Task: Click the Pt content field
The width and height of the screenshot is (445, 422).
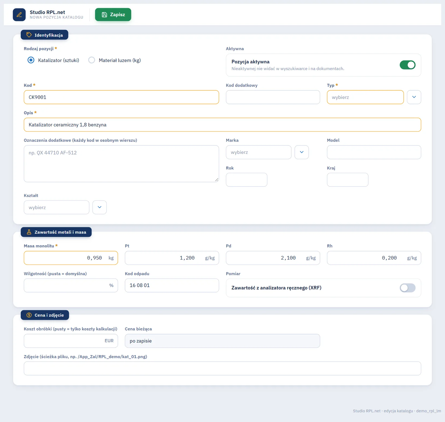Action: [x=172, y=258]
